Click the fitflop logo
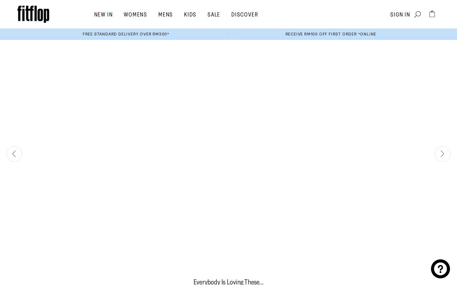Screen dimensions: 457x285 point(33,14)
